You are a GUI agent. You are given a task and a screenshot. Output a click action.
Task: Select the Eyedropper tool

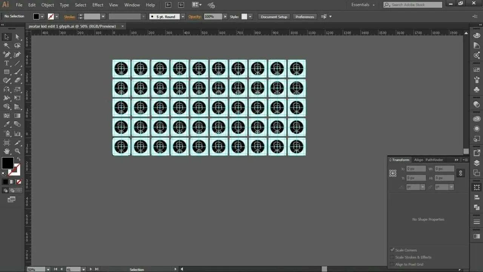6,125
